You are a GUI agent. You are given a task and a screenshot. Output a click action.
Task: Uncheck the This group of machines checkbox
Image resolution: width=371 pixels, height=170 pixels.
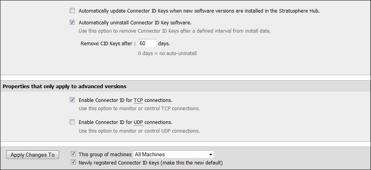73,154
